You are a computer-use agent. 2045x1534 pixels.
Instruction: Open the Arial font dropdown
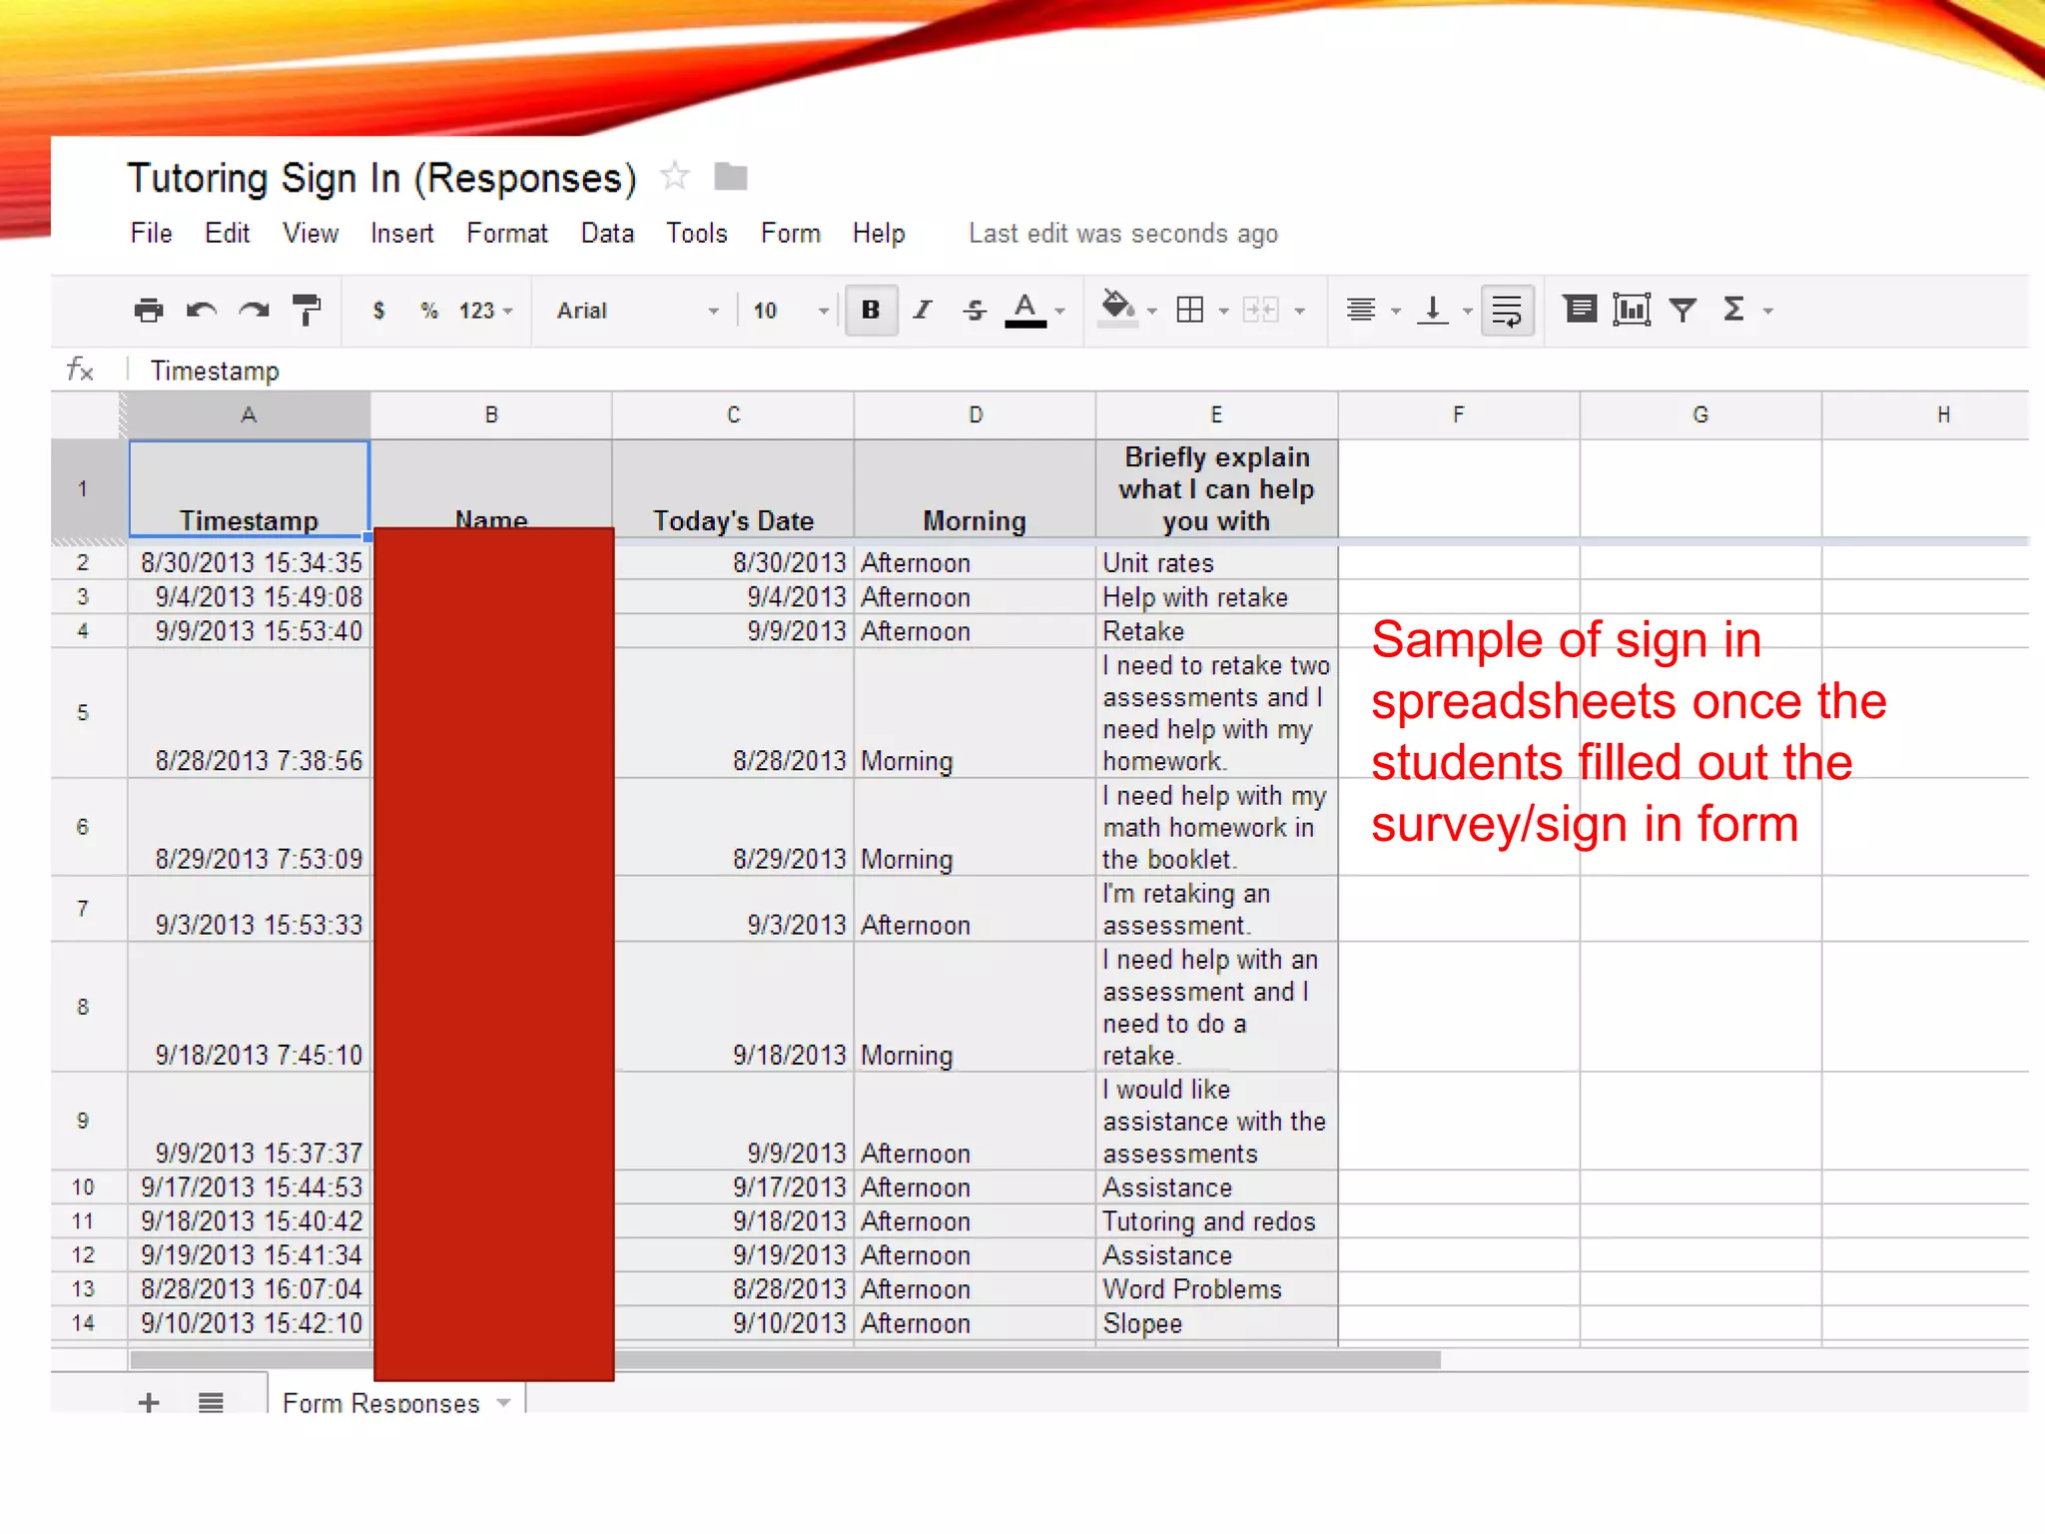pos(637,311)
